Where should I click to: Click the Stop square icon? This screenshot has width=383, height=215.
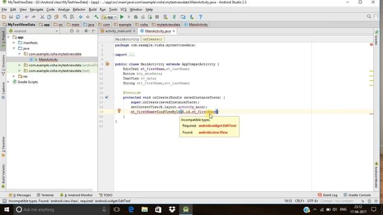coord(157,17)
